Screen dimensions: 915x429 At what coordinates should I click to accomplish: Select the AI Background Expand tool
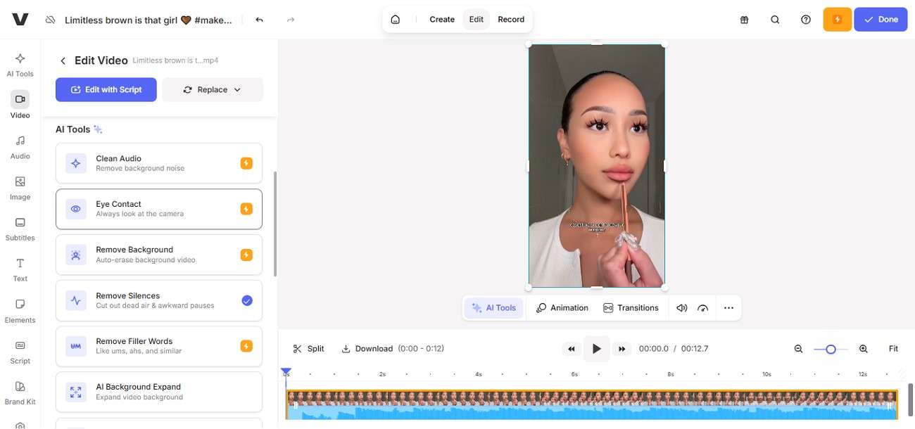(159, 392)
